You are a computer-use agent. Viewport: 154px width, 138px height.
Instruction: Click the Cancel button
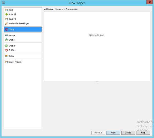(128, 133)
